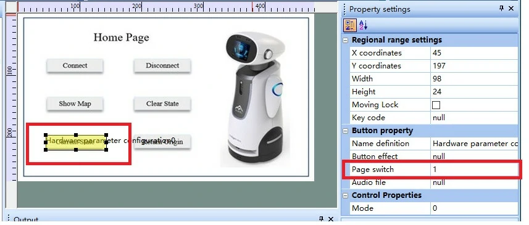This screenshot has height=225, width=529.
Task: Select the Show Map button
Action: [x=75, y=104]
